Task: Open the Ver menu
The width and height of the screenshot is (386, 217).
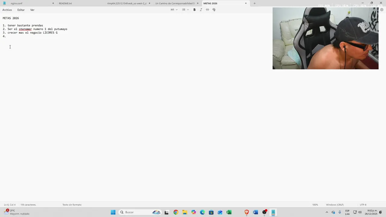Action: (32, 10)
